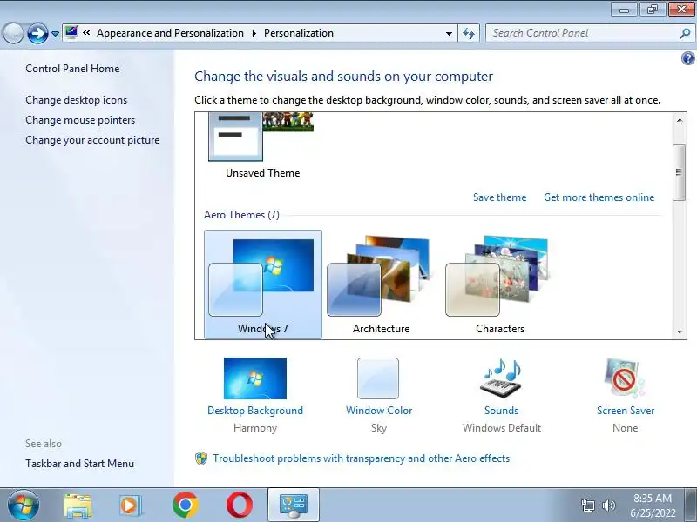Open the Windows Start orb

click(x=24, y=505)
